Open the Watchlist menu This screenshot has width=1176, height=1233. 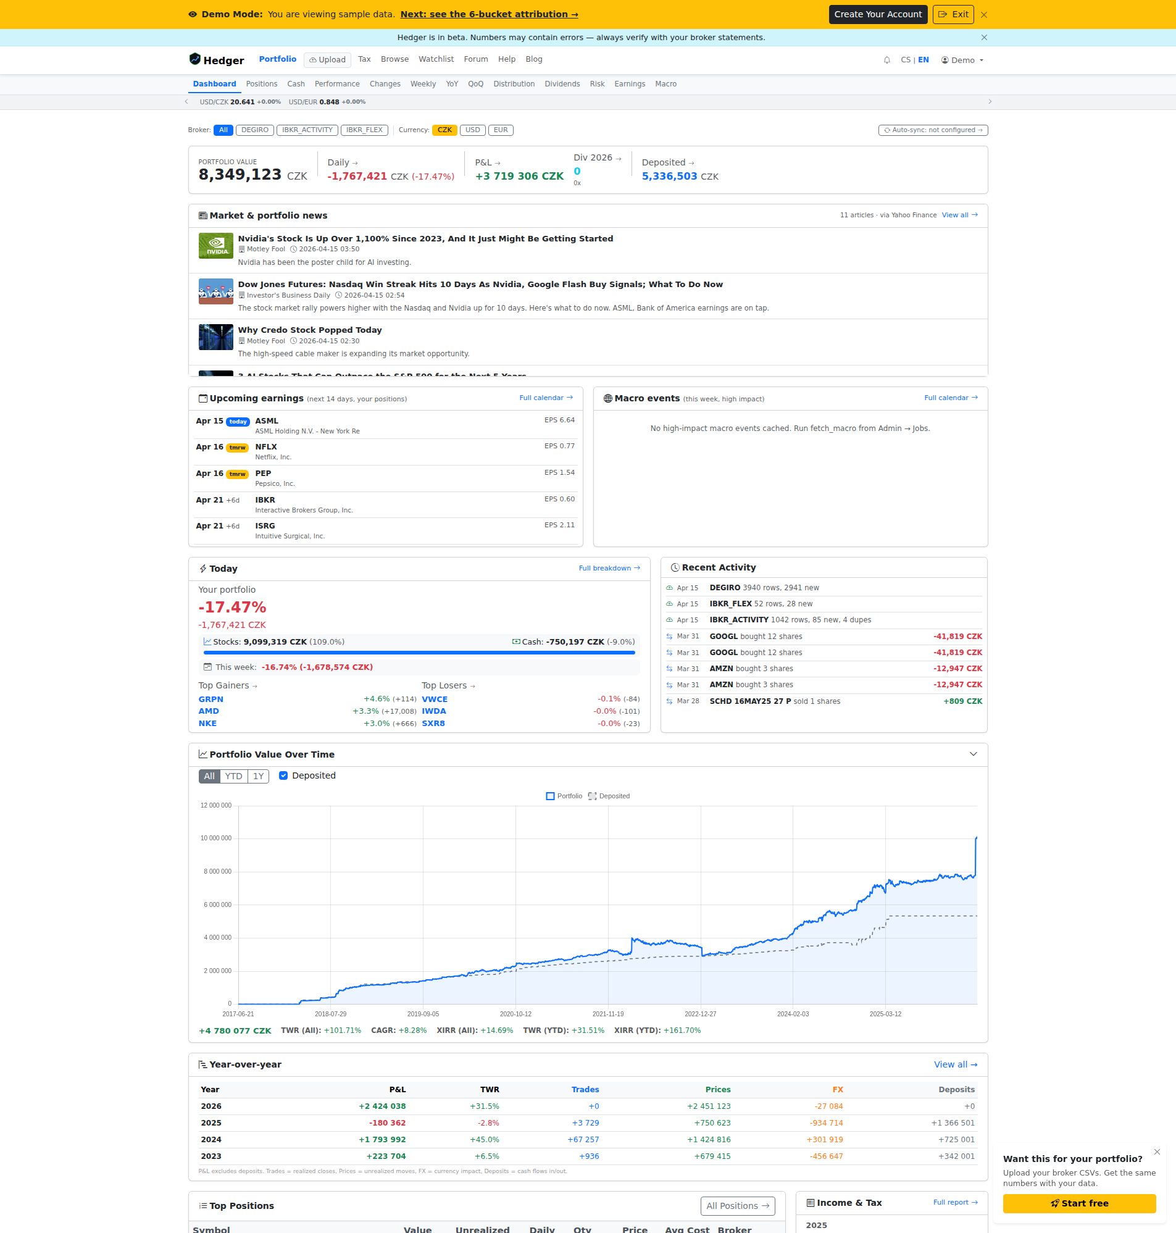(x=436, y=59)
